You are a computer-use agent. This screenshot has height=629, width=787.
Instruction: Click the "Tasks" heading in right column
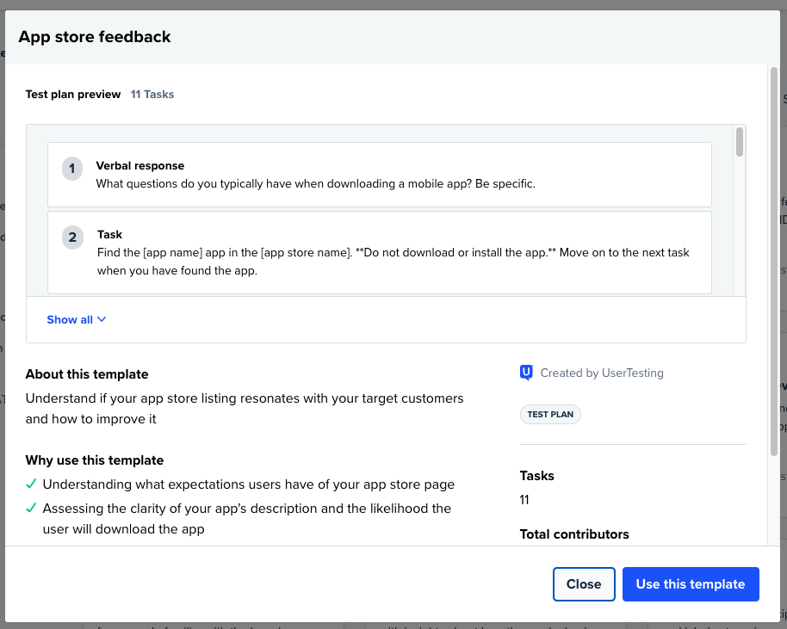[536, 476]
